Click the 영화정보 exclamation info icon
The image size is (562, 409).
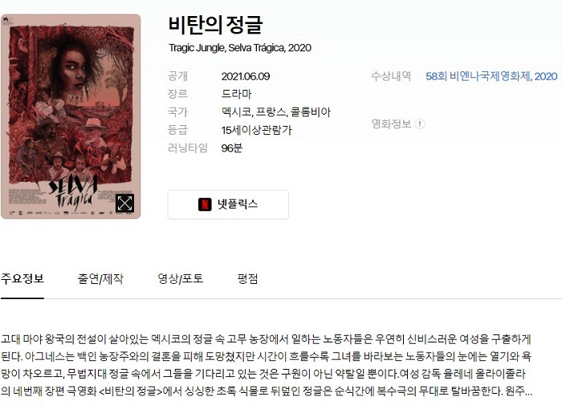click(x=420, y=124)
